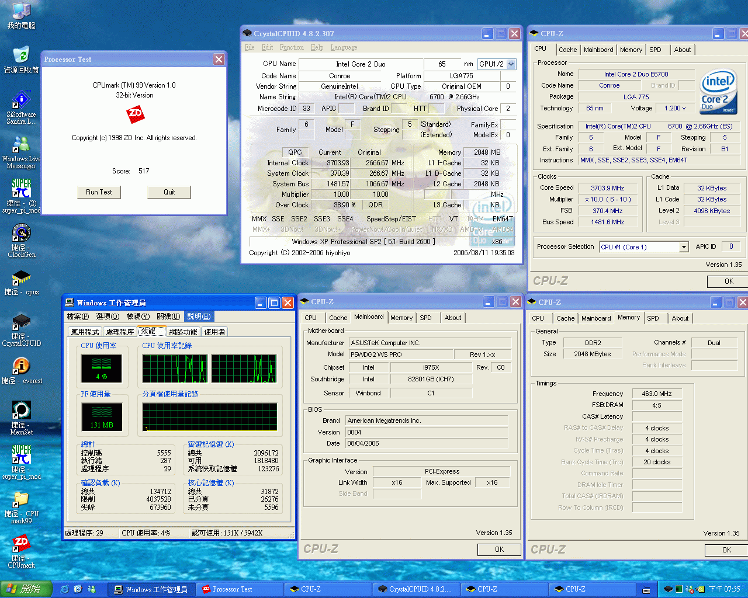Screen dimensions: 748x598
Task: Click the ZD logo in Processor Test
Action: pyautogui.click(x=136, y=114)
